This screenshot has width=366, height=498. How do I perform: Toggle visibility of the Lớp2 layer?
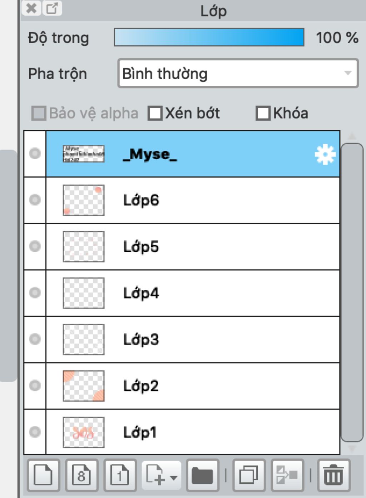[35, 385]
